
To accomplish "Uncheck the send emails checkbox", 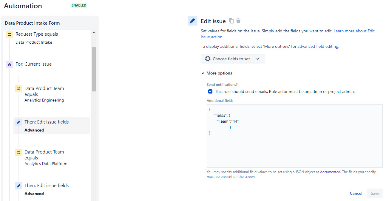I will pos(210,91).
